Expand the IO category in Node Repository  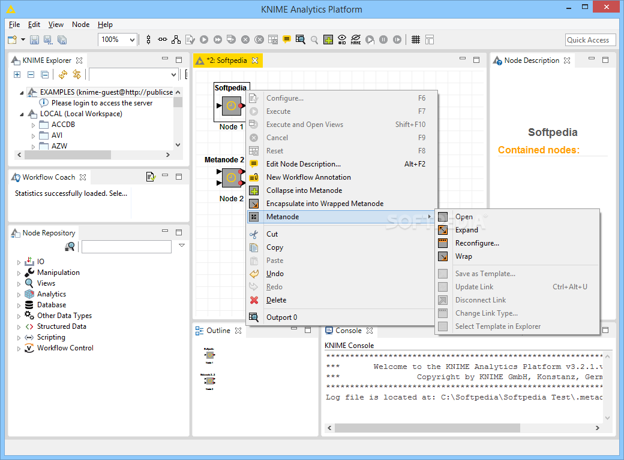[19, 262]
